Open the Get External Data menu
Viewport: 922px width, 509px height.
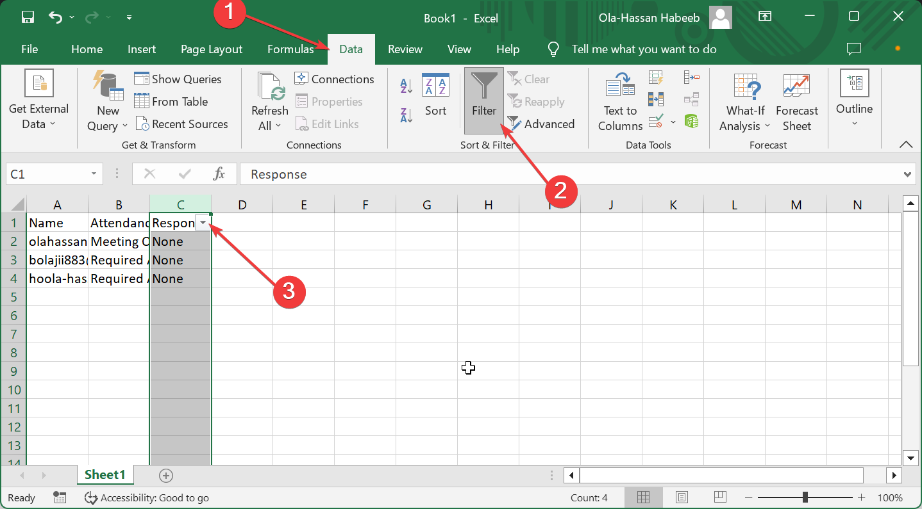tap(38, 101)
